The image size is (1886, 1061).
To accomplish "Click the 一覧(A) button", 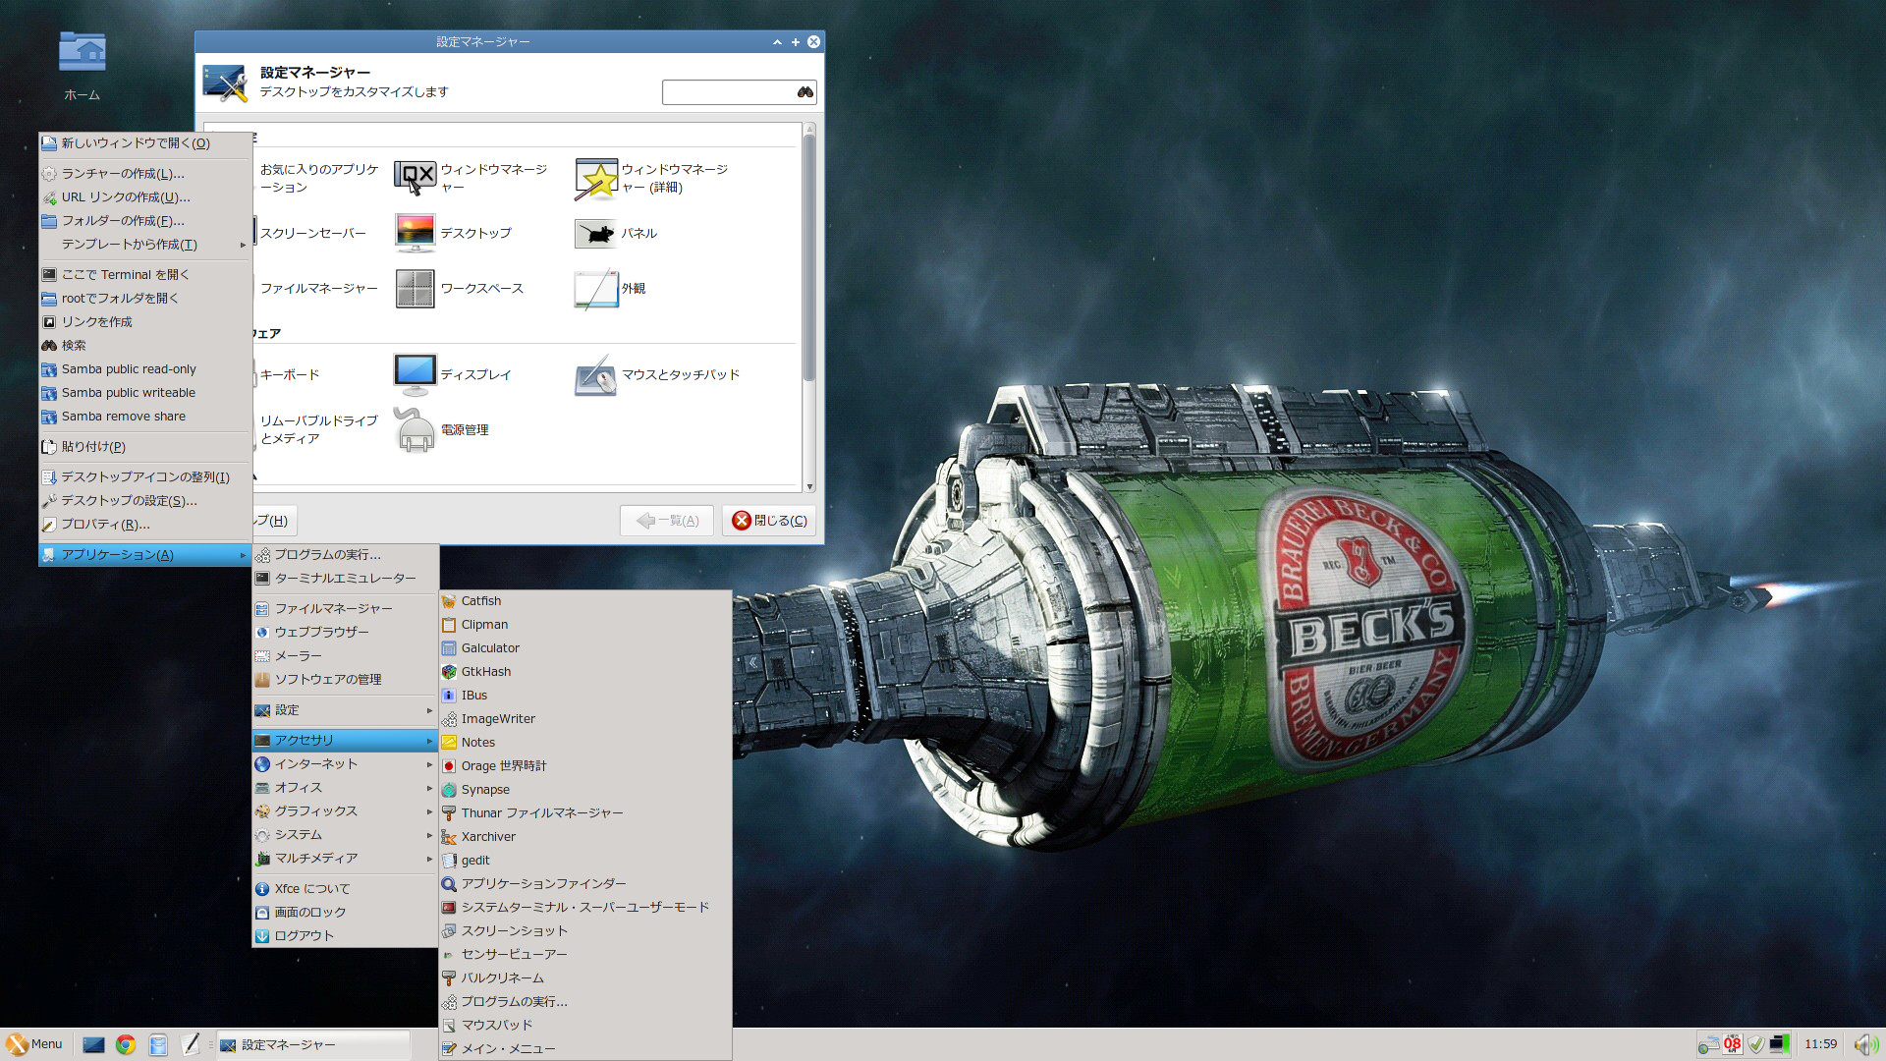I will point(667,521).
